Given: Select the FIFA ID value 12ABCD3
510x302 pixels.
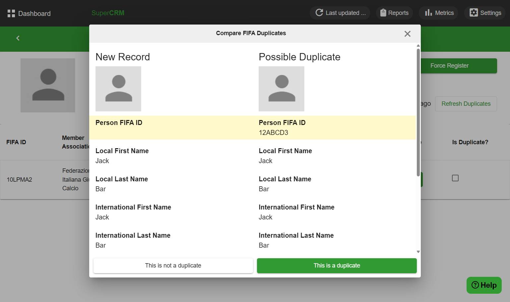Looking at the screenshot, I should coord(274,133).
